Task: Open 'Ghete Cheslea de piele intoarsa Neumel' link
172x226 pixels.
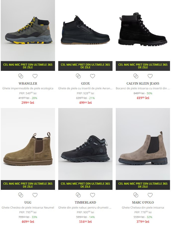Action: tap(28, 208)
